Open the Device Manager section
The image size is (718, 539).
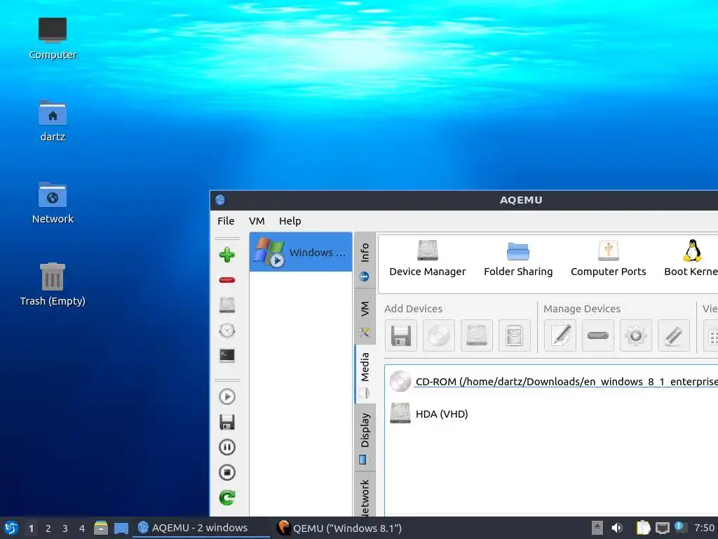[x=427, y=258]
